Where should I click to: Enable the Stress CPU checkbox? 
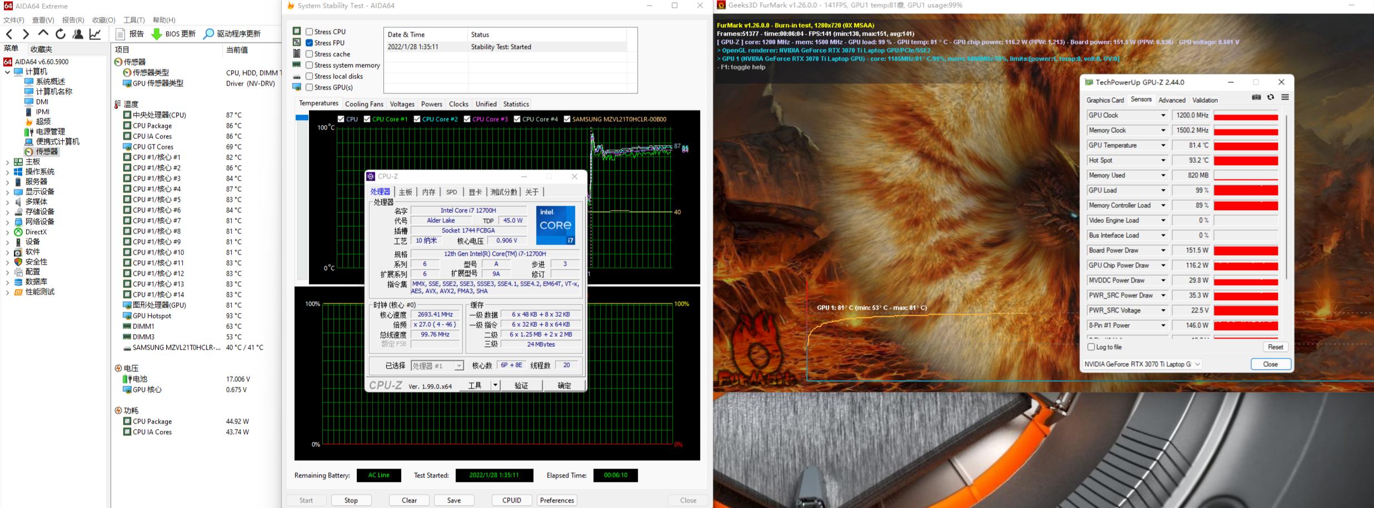point(309,32)
